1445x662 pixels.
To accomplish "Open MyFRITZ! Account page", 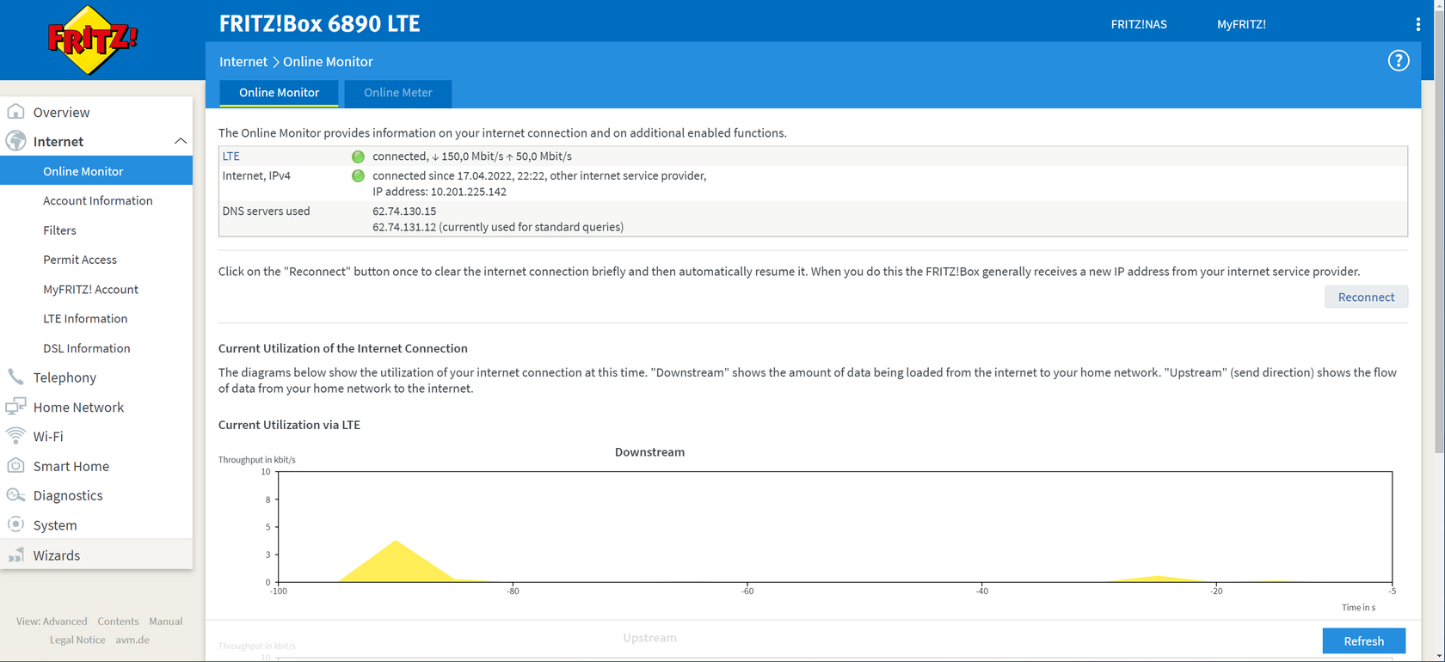I will click(x=90, y=289).
